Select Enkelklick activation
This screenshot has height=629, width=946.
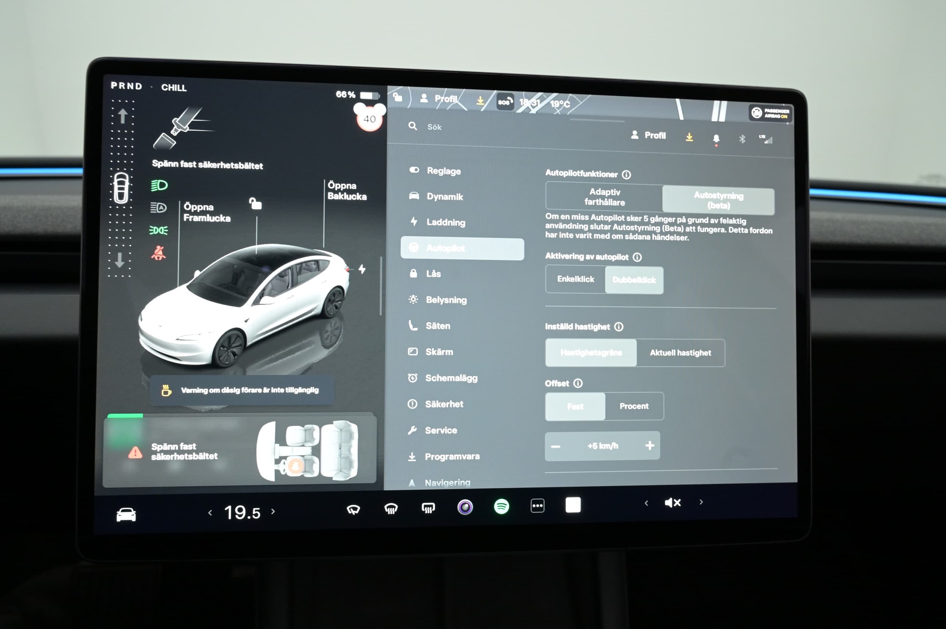pyautogui.click(x=576, y=279)
